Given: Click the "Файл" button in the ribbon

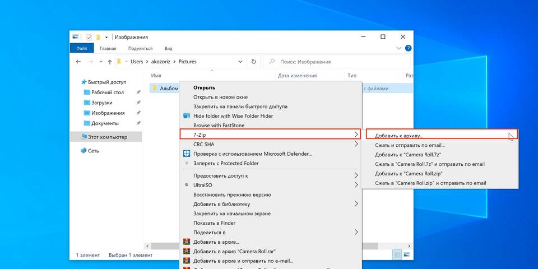Looking at the screenshot, I should 82,49.
